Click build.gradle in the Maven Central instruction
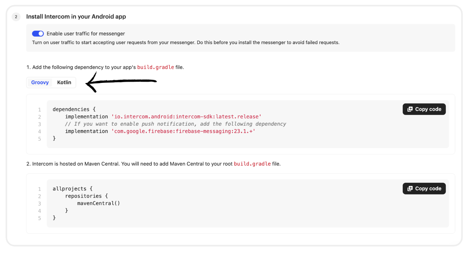The width and height of the screenshot is (470, 254). click(252, 164)
